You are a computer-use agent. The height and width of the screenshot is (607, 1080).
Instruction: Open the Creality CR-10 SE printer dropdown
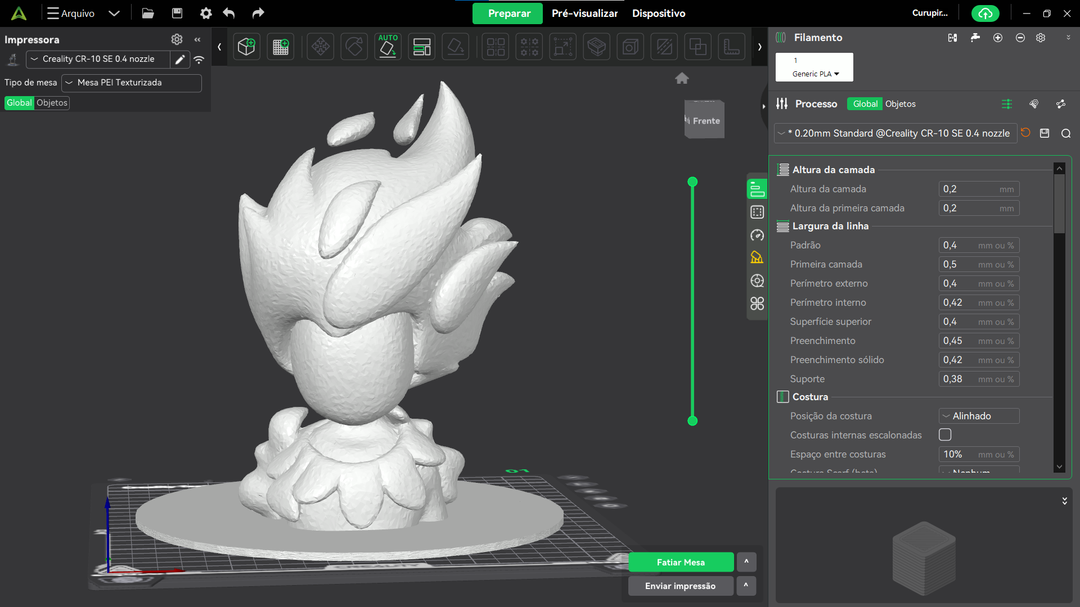pyautogui.click(x=98, y=59)
